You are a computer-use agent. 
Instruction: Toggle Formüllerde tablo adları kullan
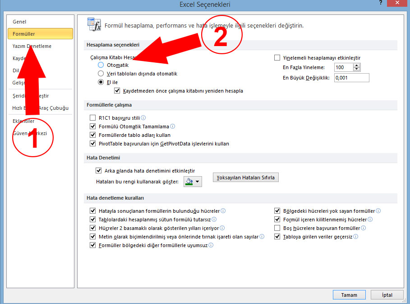tap(92, 135)
